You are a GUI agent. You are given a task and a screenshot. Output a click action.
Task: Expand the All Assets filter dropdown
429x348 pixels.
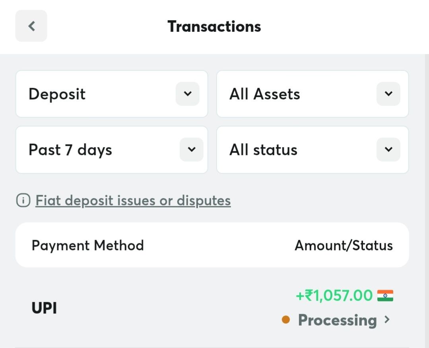click(x=313, y=94)
